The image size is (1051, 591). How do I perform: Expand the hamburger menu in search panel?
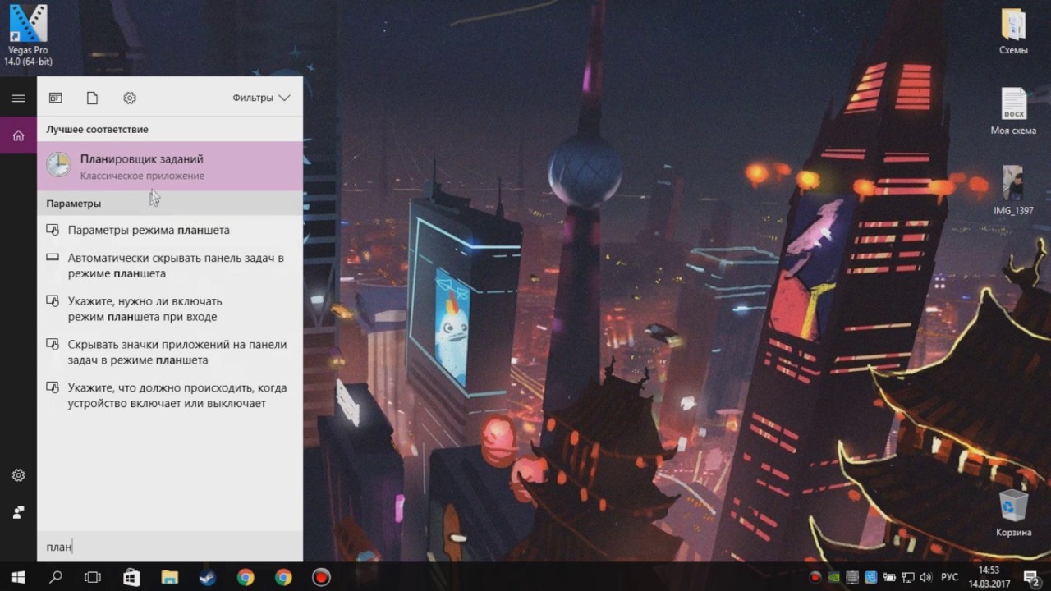(18, 98)
